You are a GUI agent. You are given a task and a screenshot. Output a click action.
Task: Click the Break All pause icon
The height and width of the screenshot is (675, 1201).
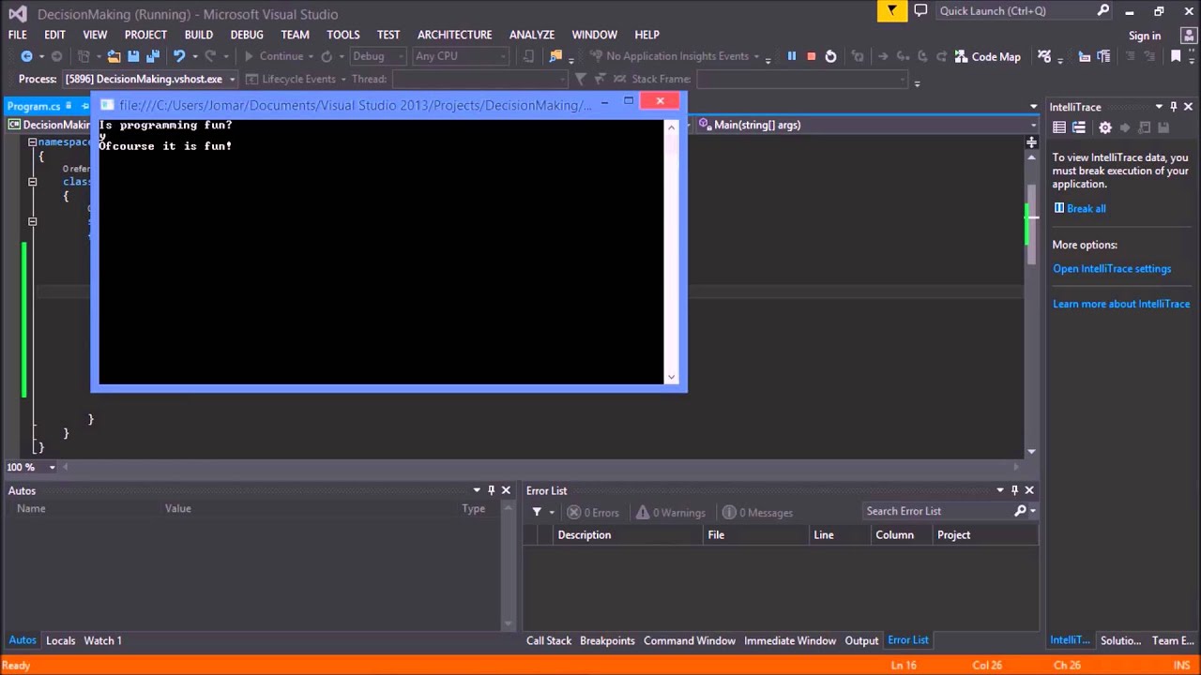[792, 56]
